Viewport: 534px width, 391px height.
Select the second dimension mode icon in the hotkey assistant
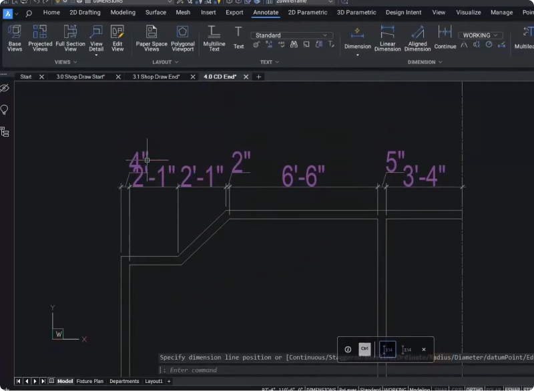pyautogui.click(x=407, y=350)
